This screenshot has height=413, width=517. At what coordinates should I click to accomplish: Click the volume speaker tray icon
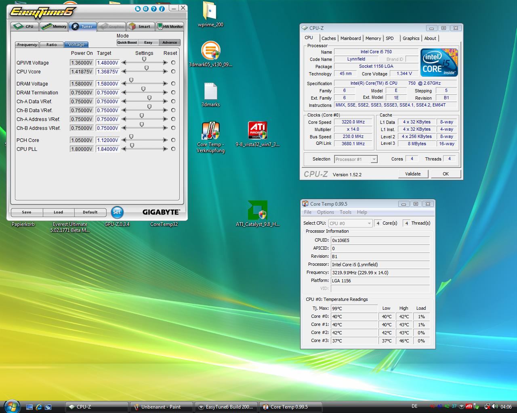(495, 406)
